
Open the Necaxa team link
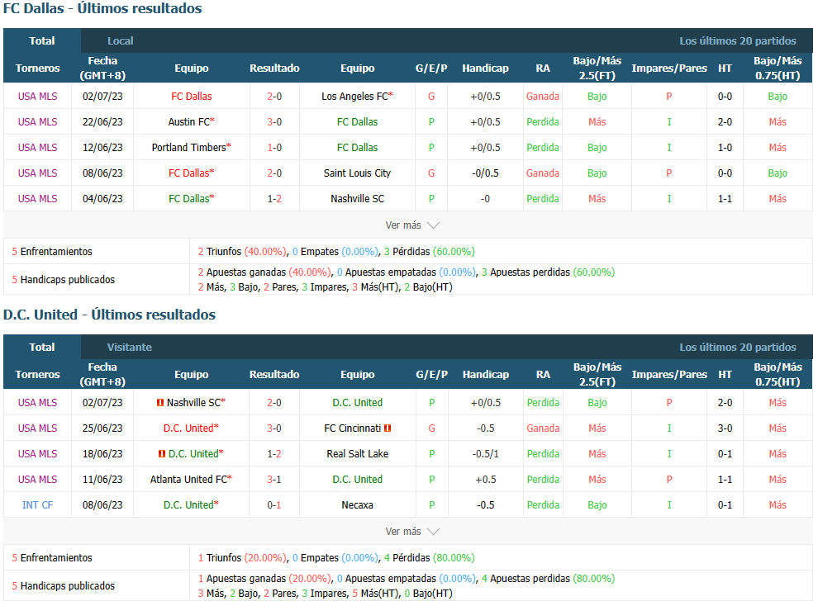[x=357, y=505]
